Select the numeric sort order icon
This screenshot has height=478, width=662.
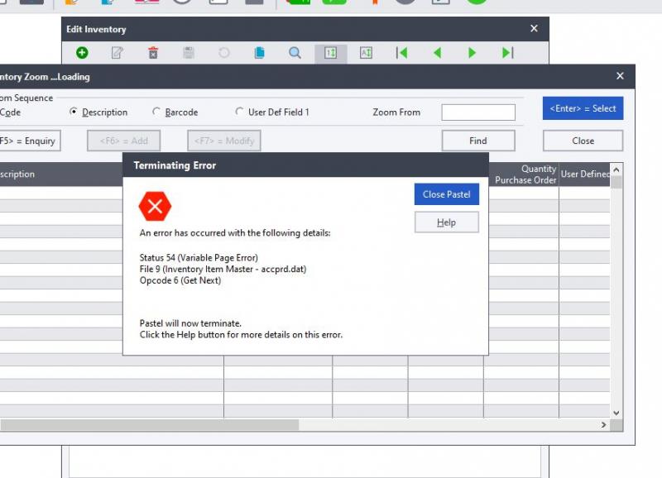point(330,53)
